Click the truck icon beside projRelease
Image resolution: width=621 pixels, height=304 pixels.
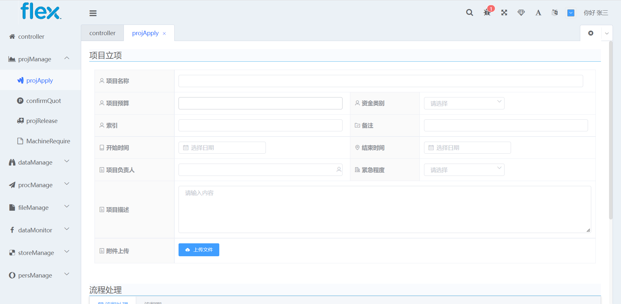coord(20,121)
